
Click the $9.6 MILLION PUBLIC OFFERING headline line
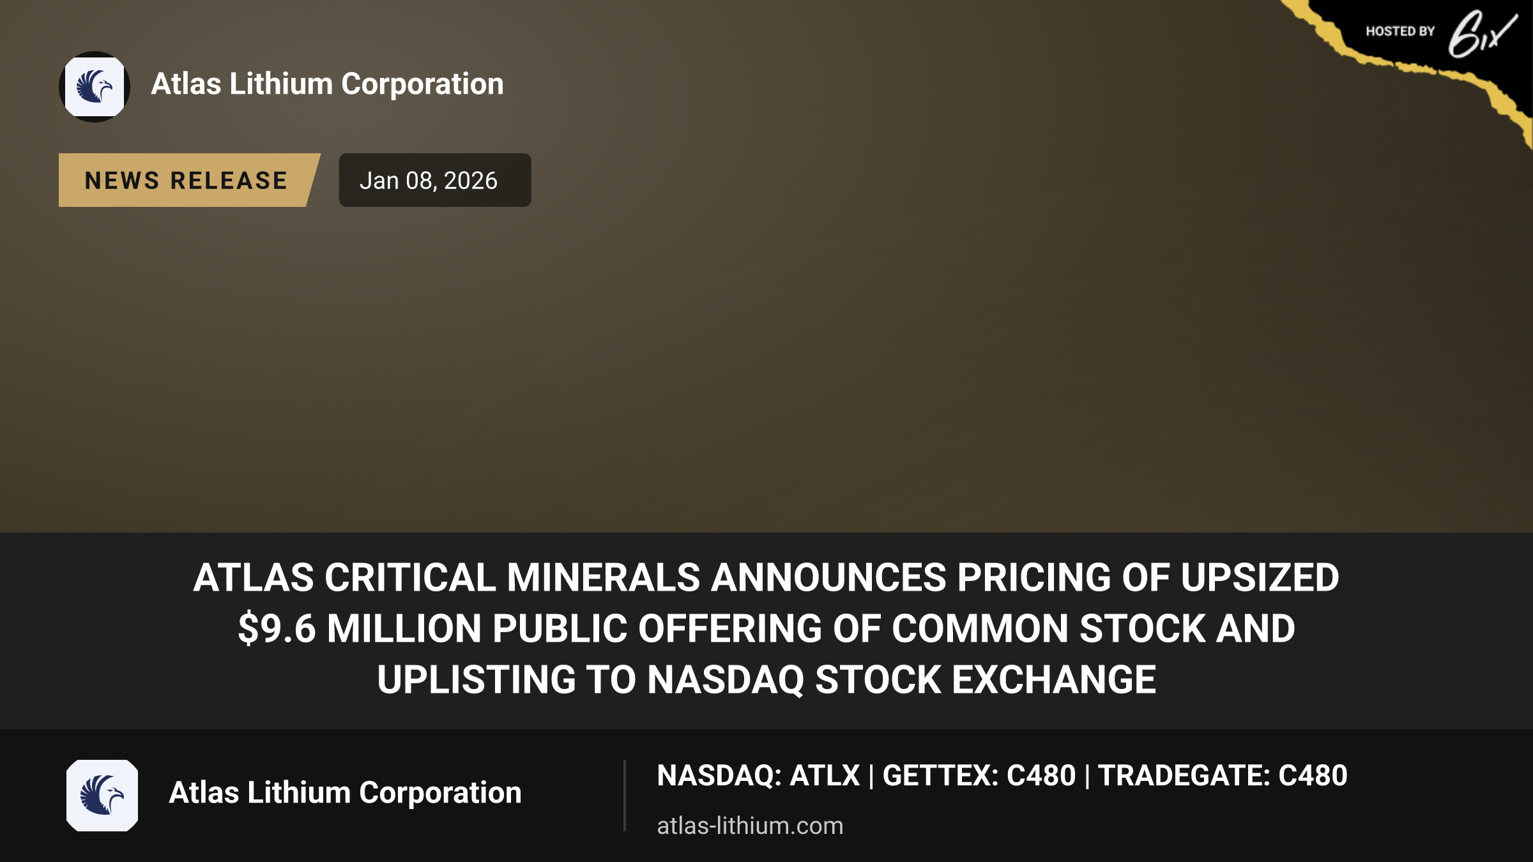coord(766,629)
